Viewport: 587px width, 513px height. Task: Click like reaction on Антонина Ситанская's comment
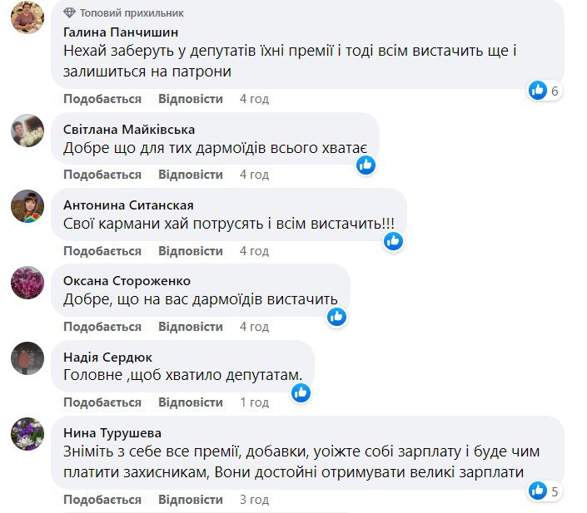point(393,240)
